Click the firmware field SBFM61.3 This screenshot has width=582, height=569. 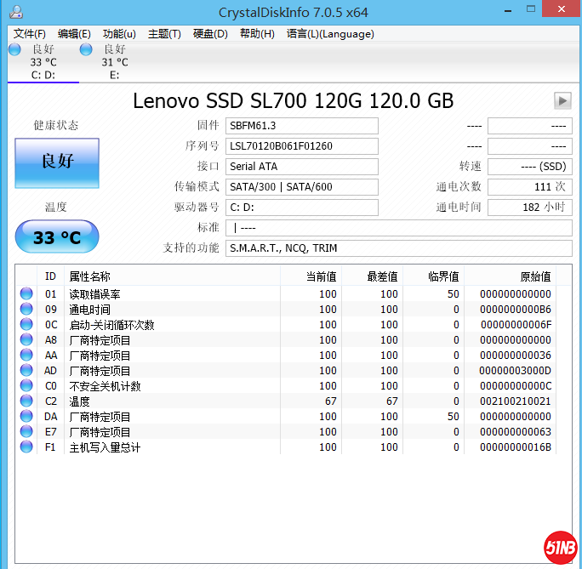301,126
